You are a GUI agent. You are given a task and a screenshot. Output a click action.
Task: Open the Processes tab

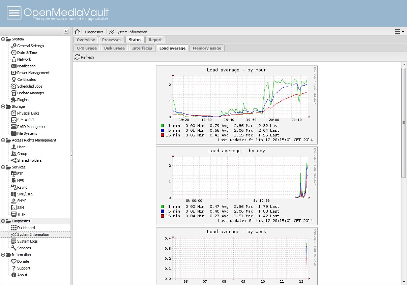[x=112, y=40]
